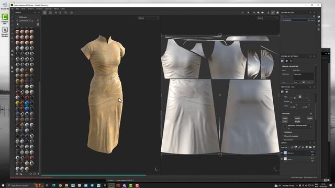Open Base color channel dropdown in Layers
This screenshot has width=335, height=188.
tap(285, 147)
